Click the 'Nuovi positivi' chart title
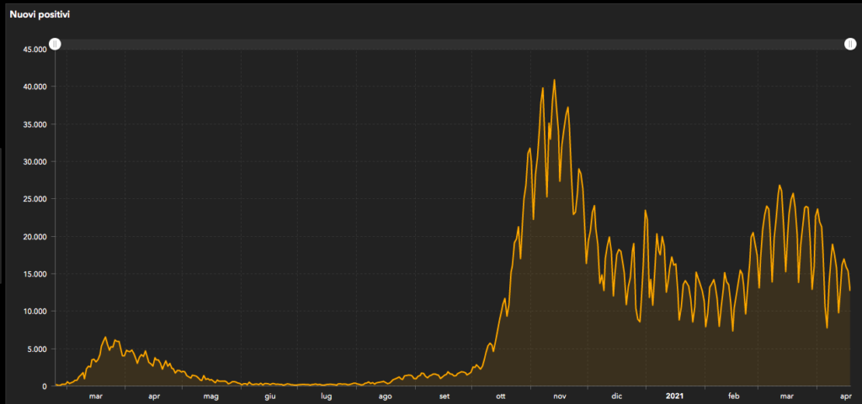The image size is (862, 404). pos(40,14)
